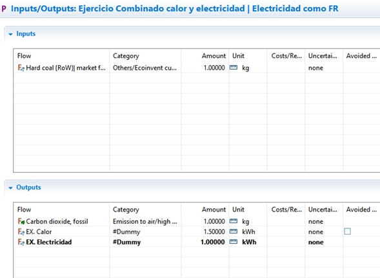Tick the Avoided checkbox for EX. Calor
This screenshot has width=380, height=278.
pos(347,232)
